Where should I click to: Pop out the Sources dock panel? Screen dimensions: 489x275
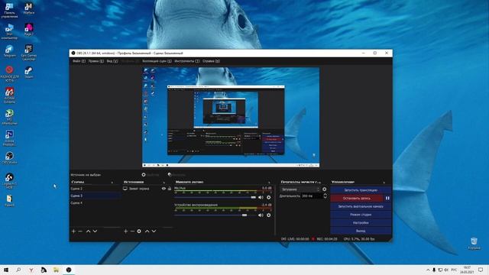point(164,182)
